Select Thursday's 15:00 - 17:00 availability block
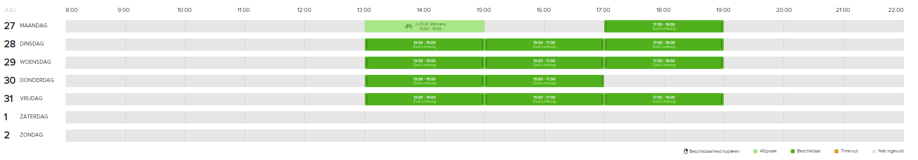Image resolution: width=918 pixels, height=160 pixels. (544, 81)
